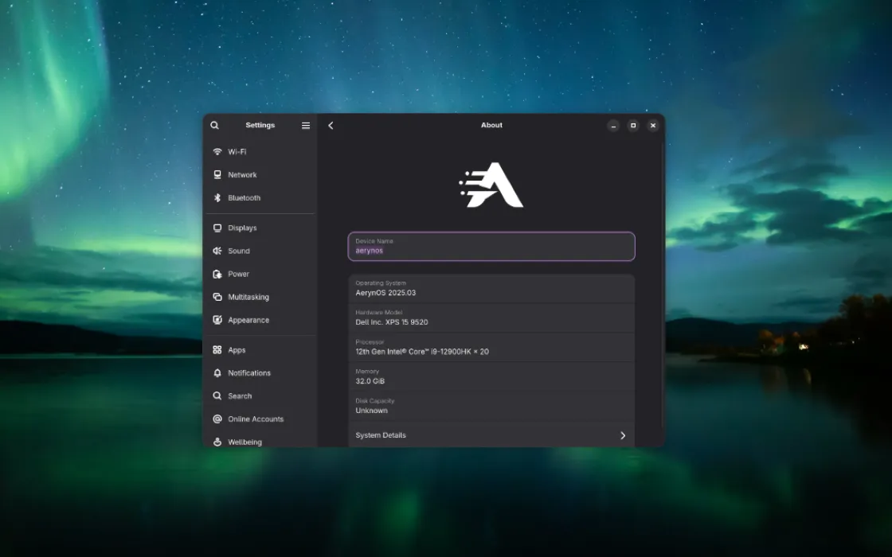Select the Power panel label
Screen dimensions: 892x557
tap(238, 274)
